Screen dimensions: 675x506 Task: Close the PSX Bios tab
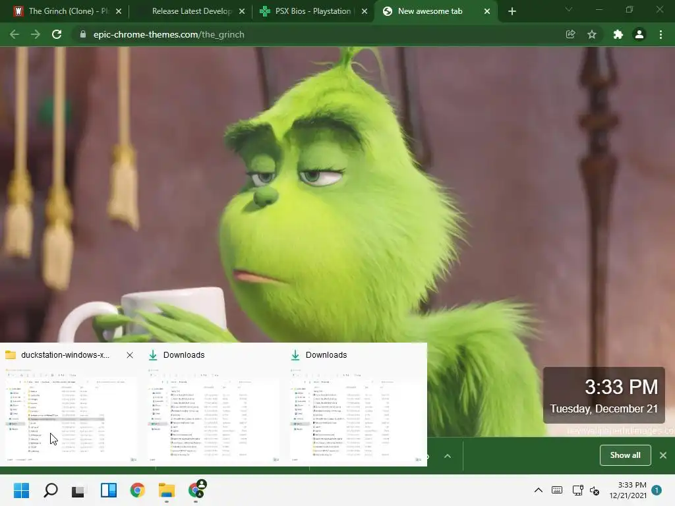coord(365,11)
